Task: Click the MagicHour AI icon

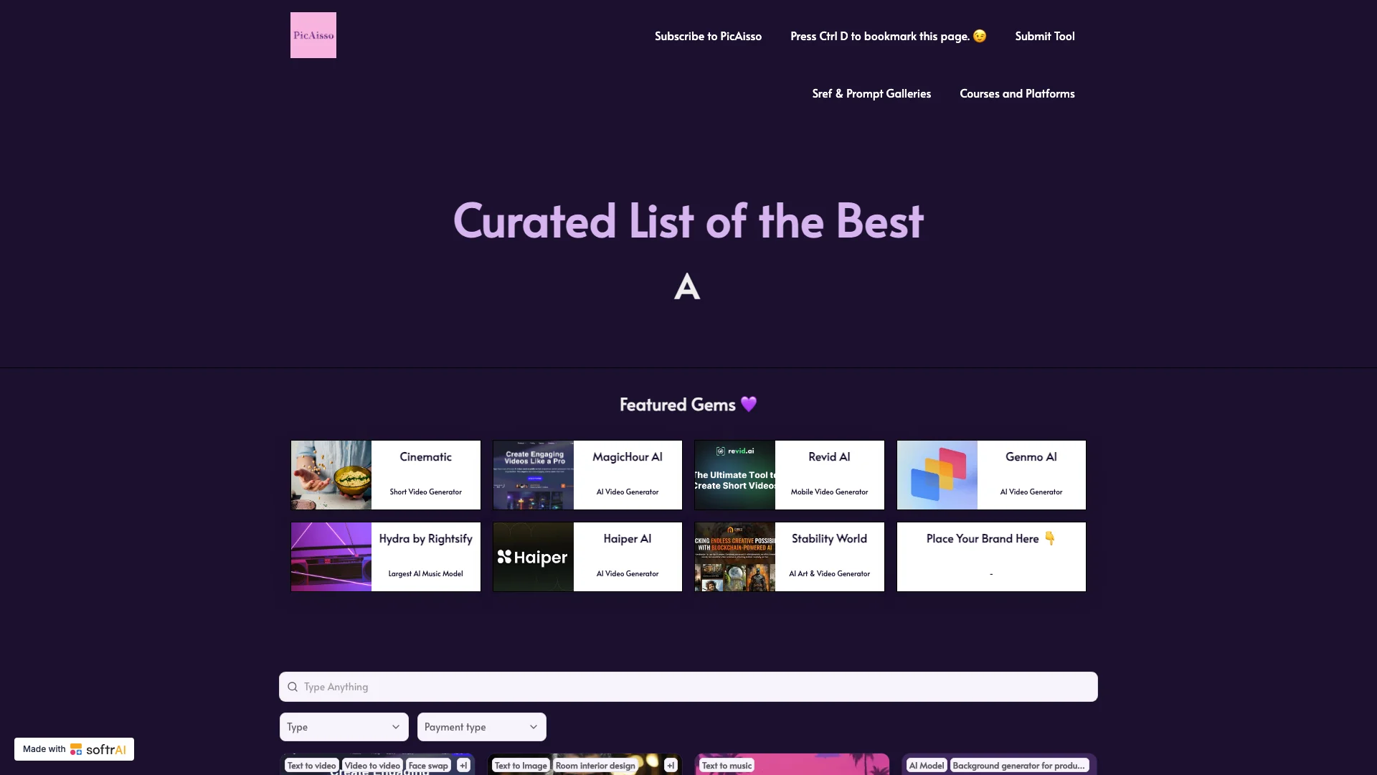Action: (x=532, y=474)
